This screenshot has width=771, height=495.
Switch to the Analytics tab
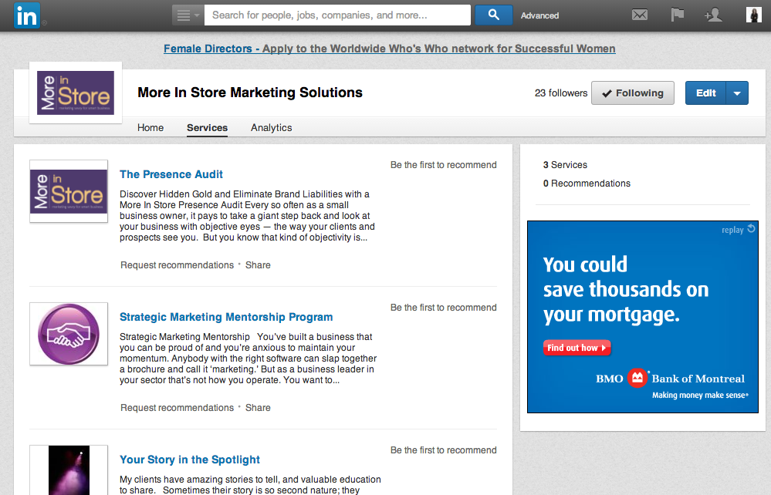pos(271,128)
